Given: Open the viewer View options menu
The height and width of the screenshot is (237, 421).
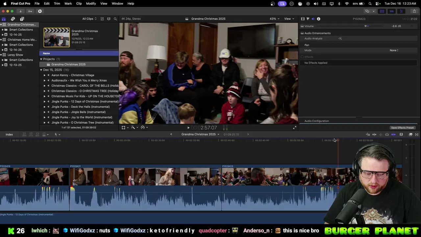Looking at the screenshot, I should (x=289, y=19).
